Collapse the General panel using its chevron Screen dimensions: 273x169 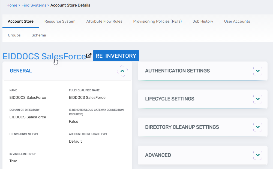point(122,71)
